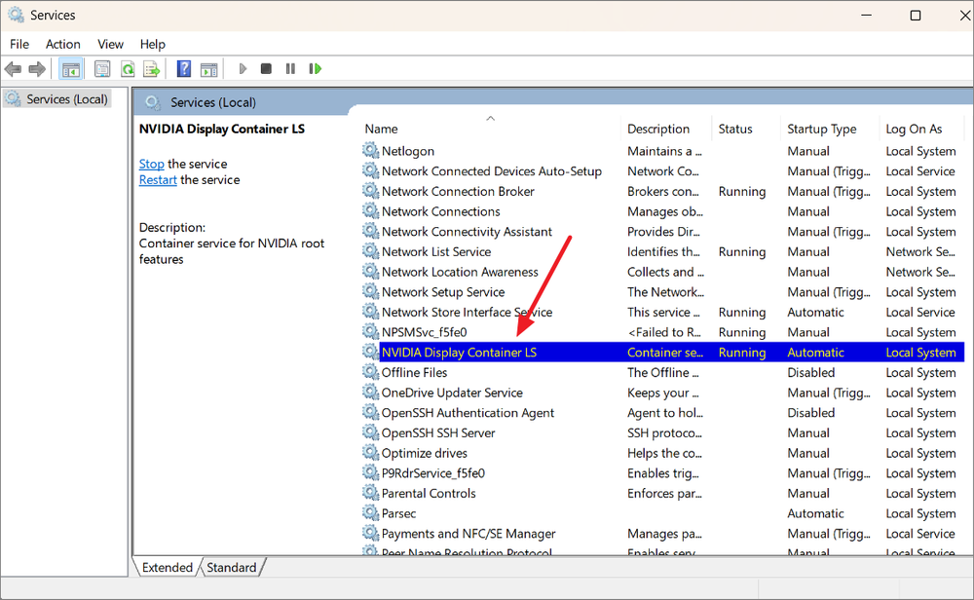Open the Help menu

click(x=152, y=44)
